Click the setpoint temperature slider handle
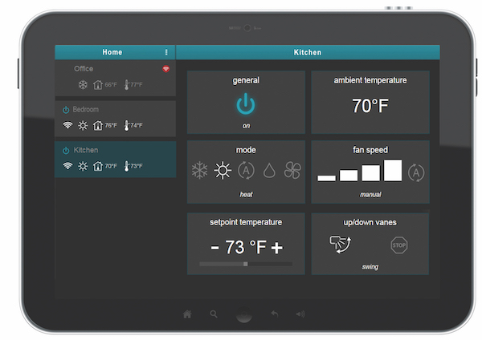This screenshot has width=482, height=340. pos(246,264)
